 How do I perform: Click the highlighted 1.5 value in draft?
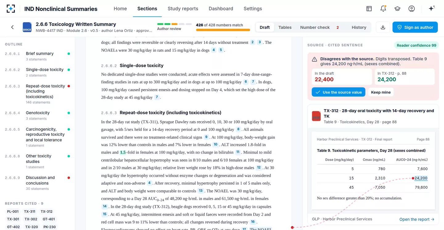[123, 152]
